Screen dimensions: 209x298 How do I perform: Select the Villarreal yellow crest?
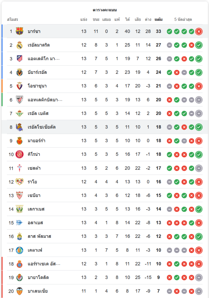20,72
